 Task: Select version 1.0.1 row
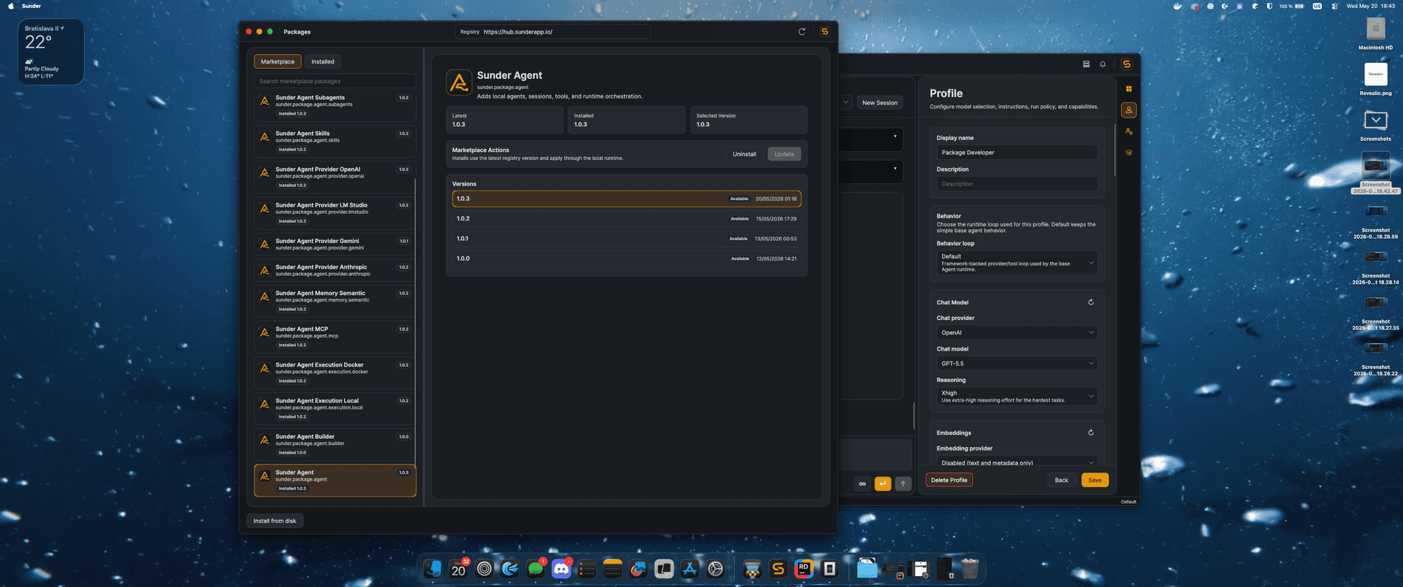pyautogui.click(x=626, y=238)
